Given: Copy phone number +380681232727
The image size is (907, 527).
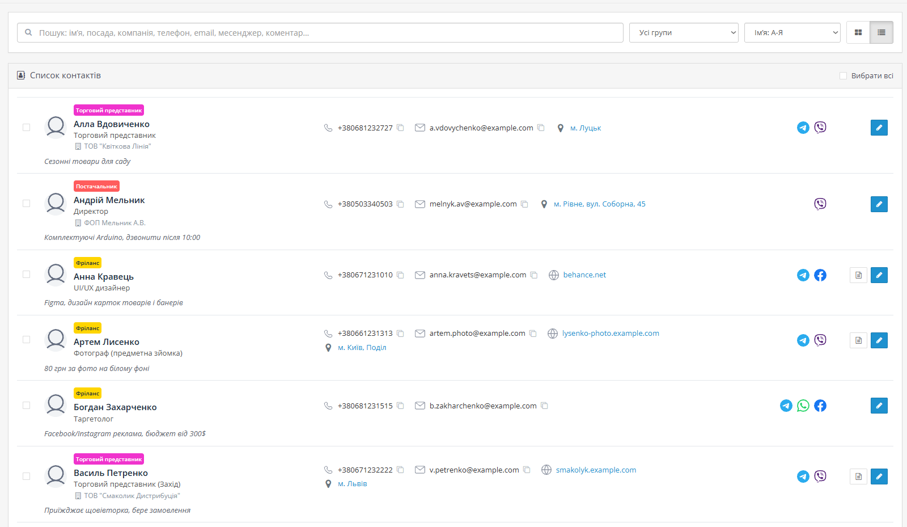Looking at the screenshot, I should tap(400, 128).
